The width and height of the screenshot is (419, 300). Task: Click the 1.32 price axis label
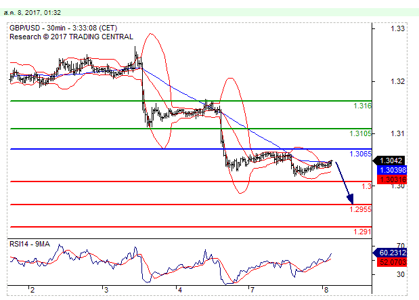[x=397, y=81]
